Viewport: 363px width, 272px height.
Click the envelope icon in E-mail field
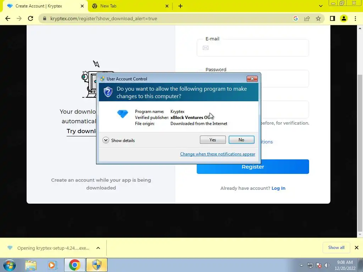point(206,48)
